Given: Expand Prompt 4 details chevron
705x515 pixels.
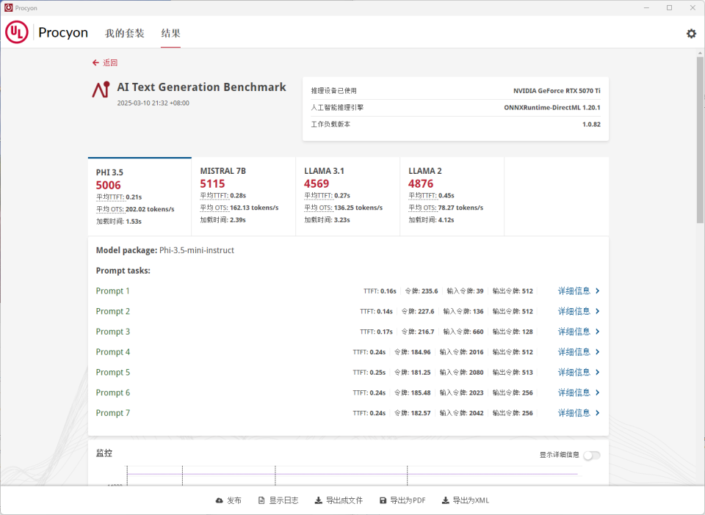Looking at the screenshot, I should (x=598, y=352).
